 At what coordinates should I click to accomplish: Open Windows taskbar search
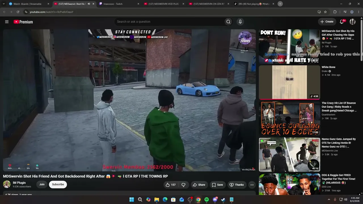click(x=140, y=199)
